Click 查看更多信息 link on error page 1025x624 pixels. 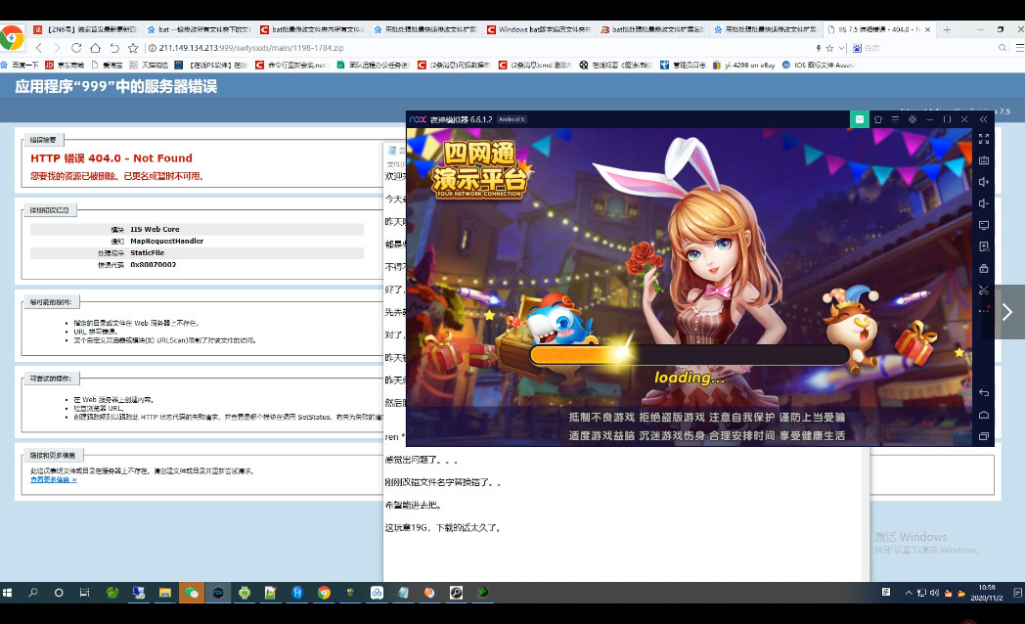coord(54,479)
